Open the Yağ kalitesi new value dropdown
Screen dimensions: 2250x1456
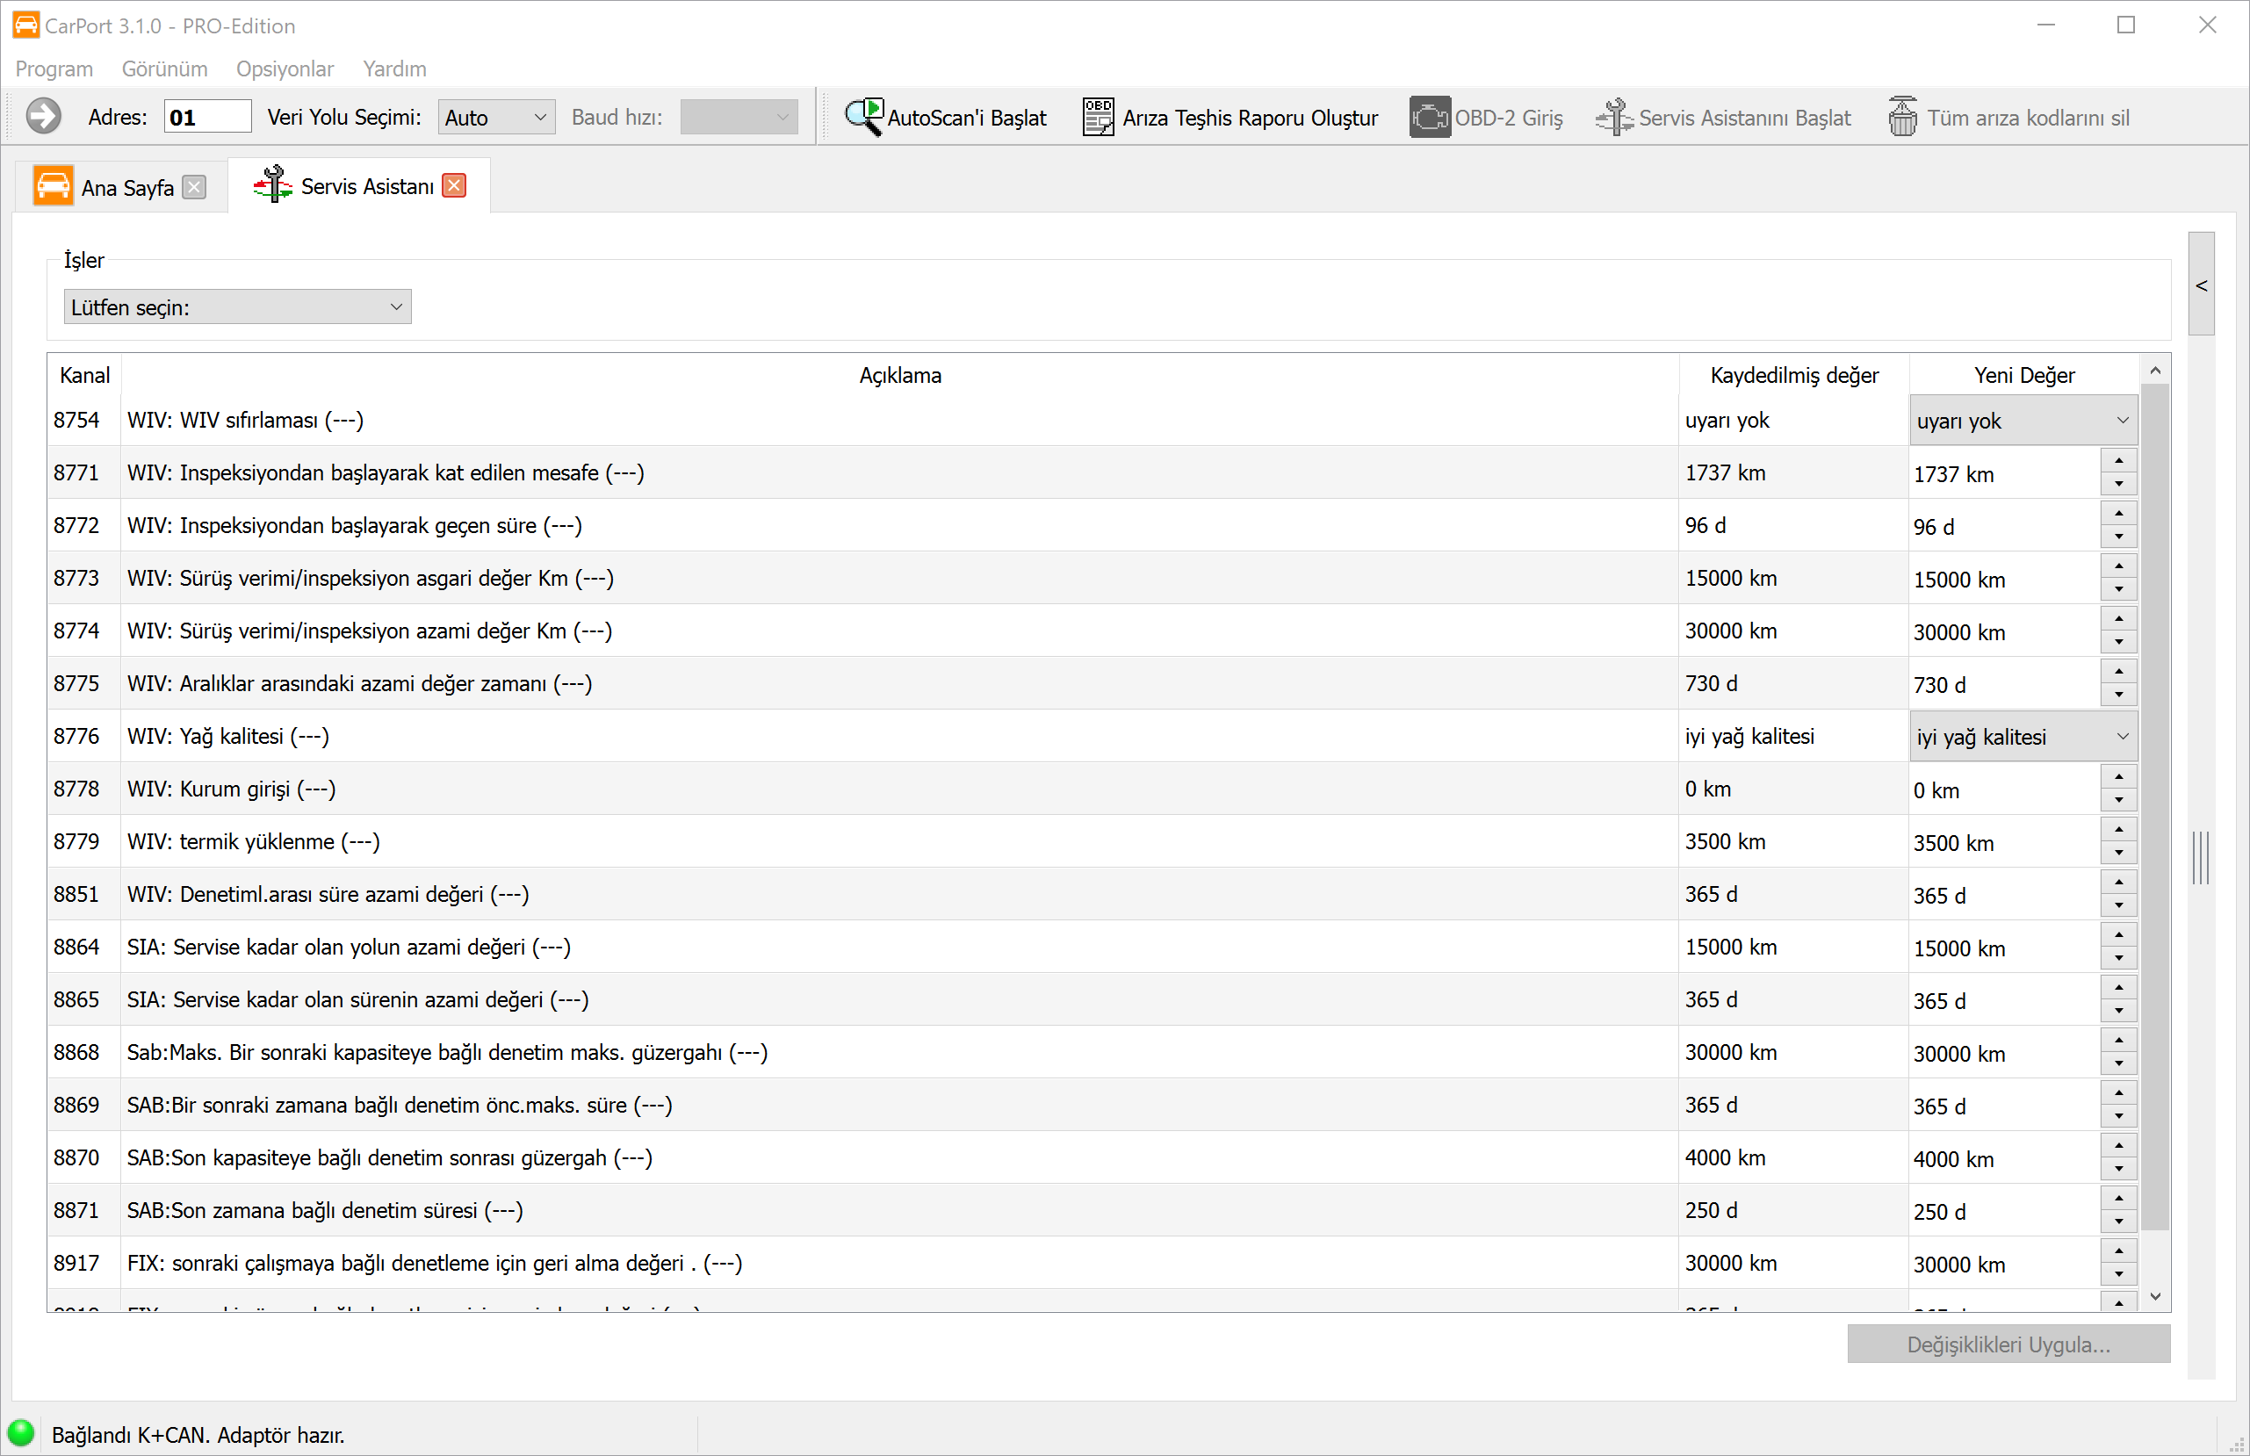tap(2023, 737)
